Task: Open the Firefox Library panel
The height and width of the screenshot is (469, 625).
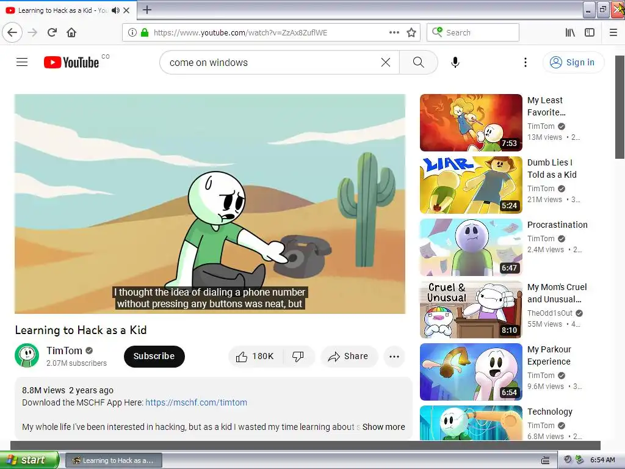Action: tap(571, 33)
